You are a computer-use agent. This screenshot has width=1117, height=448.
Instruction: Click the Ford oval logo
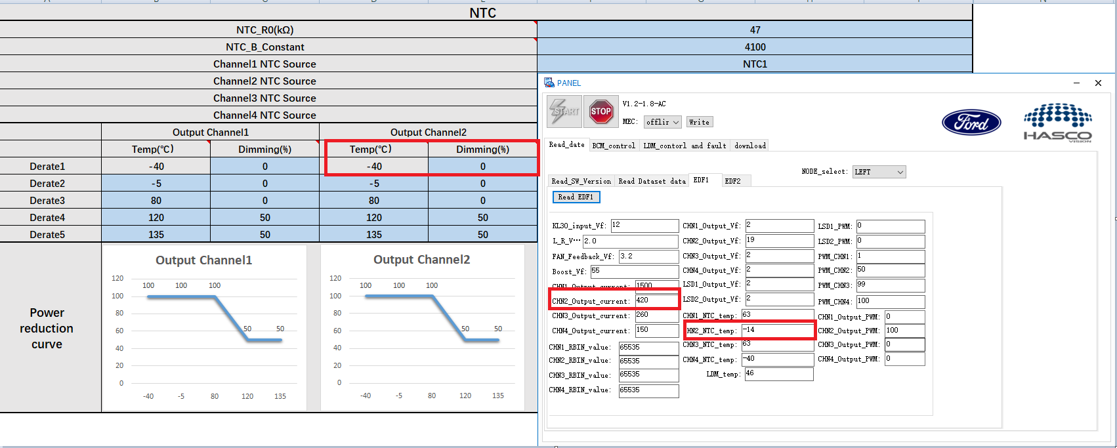[971, 123]
